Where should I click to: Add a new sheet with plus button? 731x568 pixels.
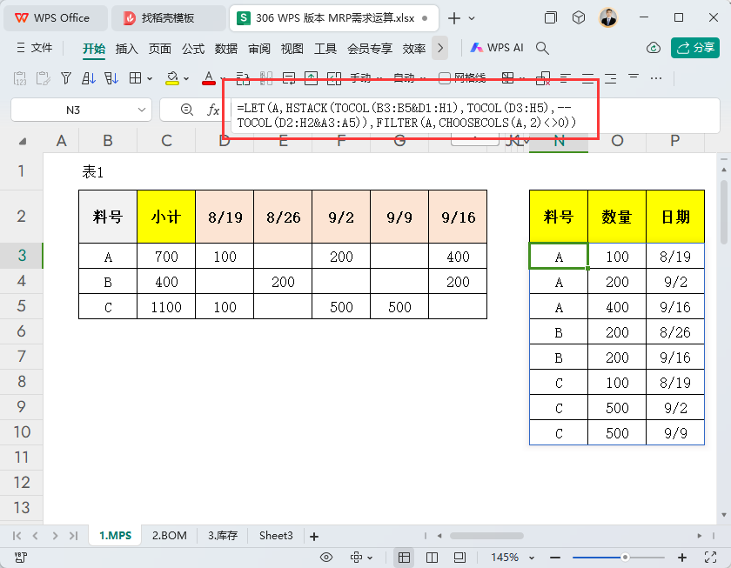(x=314, y=537)
